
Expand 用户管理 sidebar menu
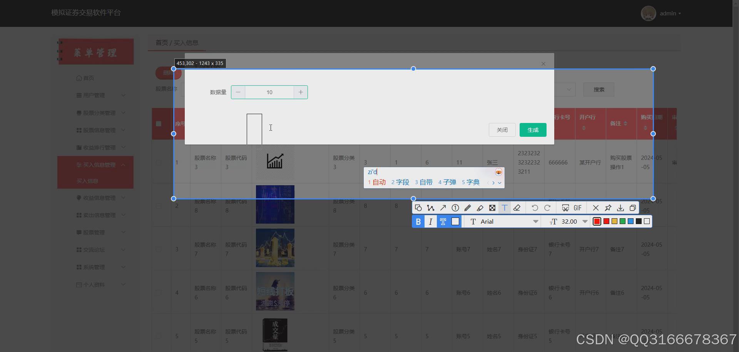click(x=95, y=95)
